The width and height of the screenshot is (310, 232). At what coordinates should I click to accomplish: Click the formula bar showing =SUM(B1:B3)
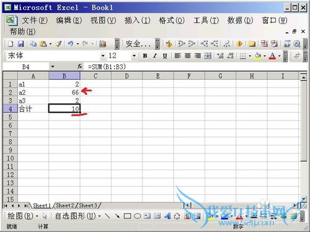(195, 67)
